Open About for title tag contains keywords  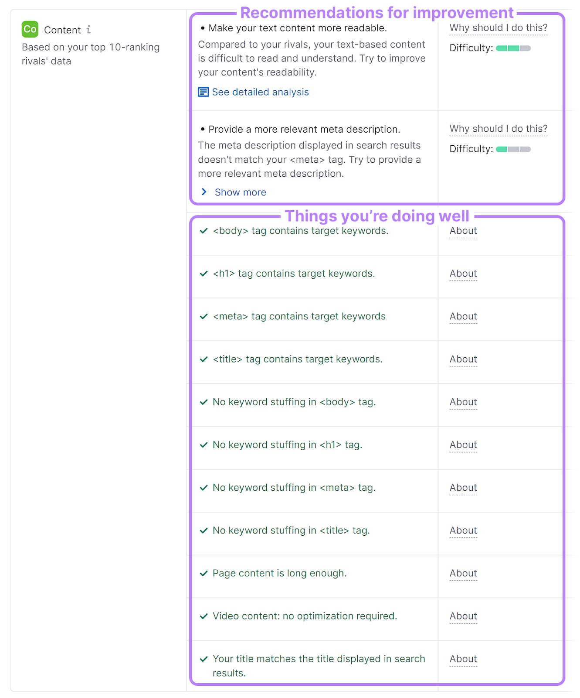463,359
